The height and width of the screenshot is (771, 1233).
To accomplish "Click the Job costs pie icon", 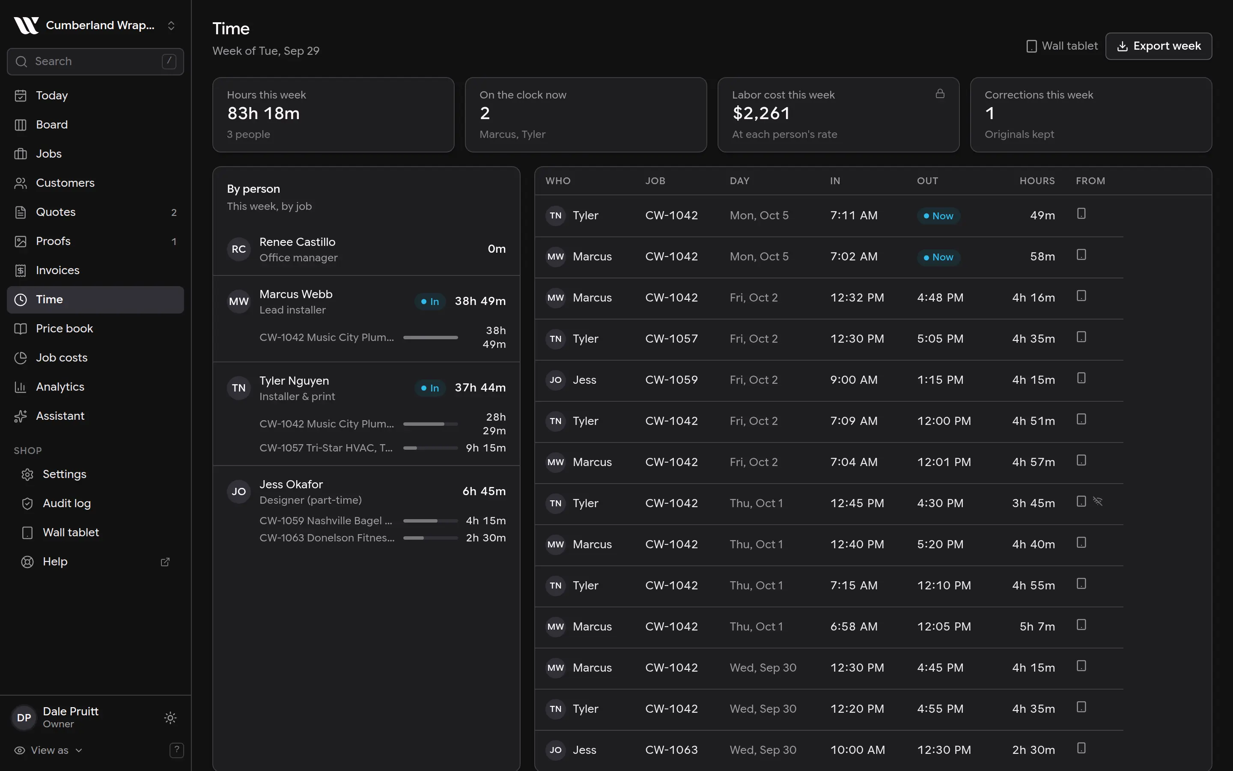I will (21, 358).
